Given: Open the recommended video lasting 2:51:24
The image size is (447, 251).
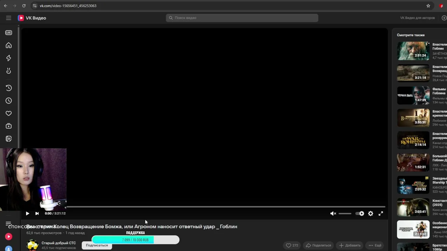Looking at the screenshot, I should 413,51.
